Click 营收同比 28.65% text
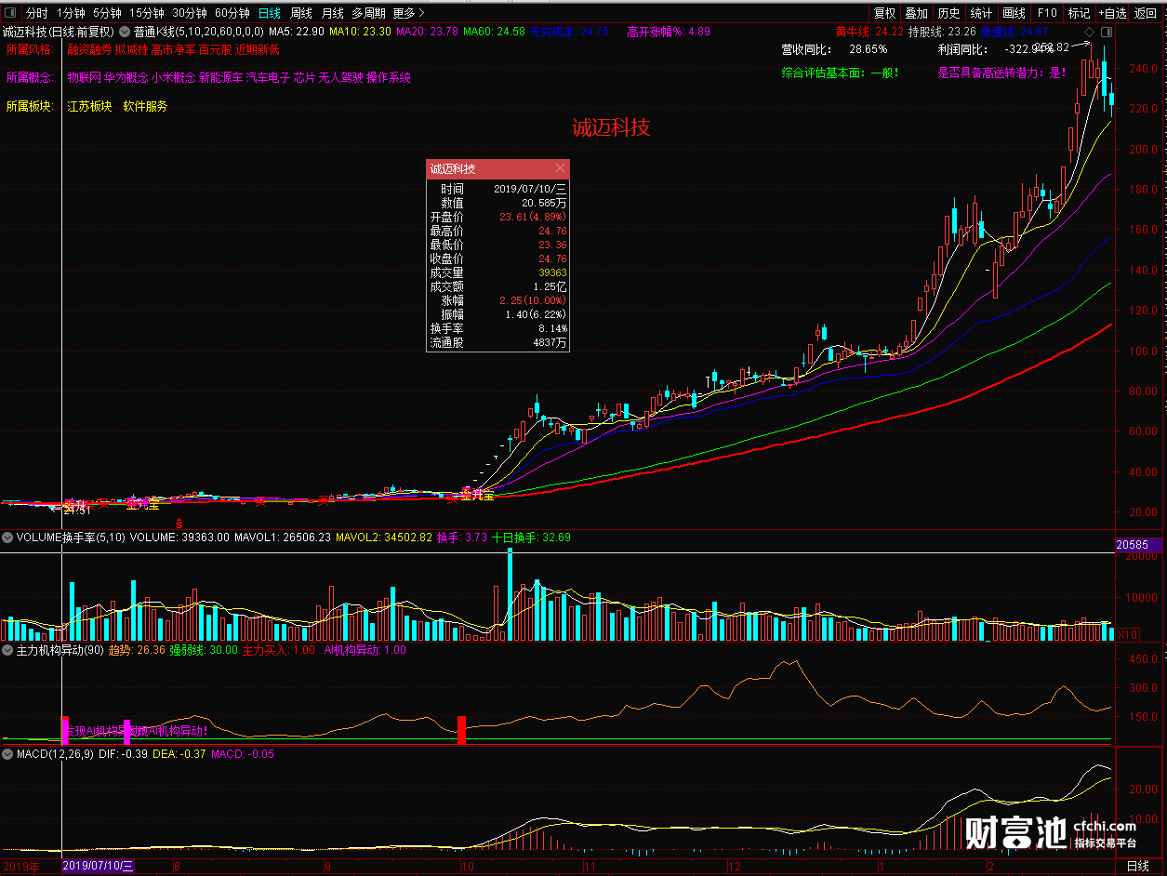This screenshot has width=1167, height=876. pyautogui.click(x=834, y=49)
